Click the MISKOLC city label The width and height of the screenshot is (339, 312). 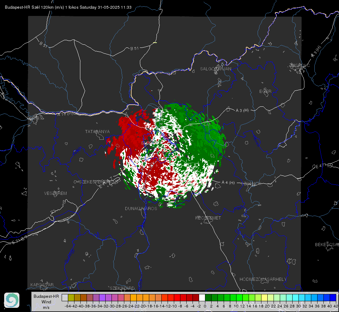300,65
